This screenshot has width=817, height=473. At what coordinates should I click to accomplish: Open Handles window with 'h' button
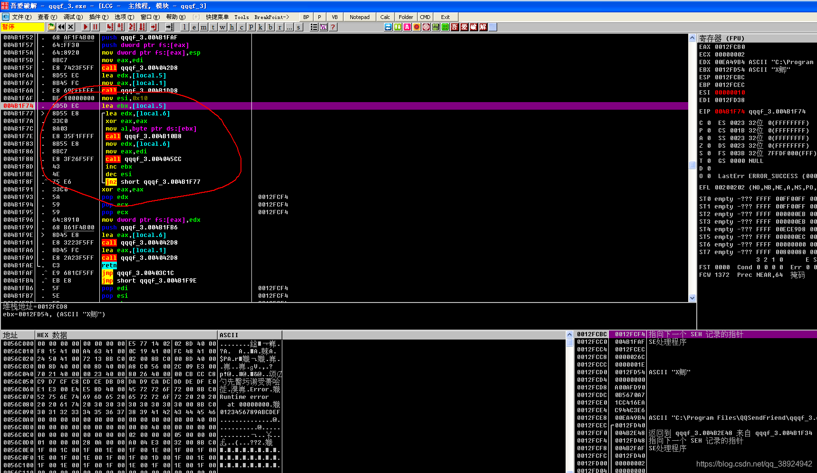[232, 27]
